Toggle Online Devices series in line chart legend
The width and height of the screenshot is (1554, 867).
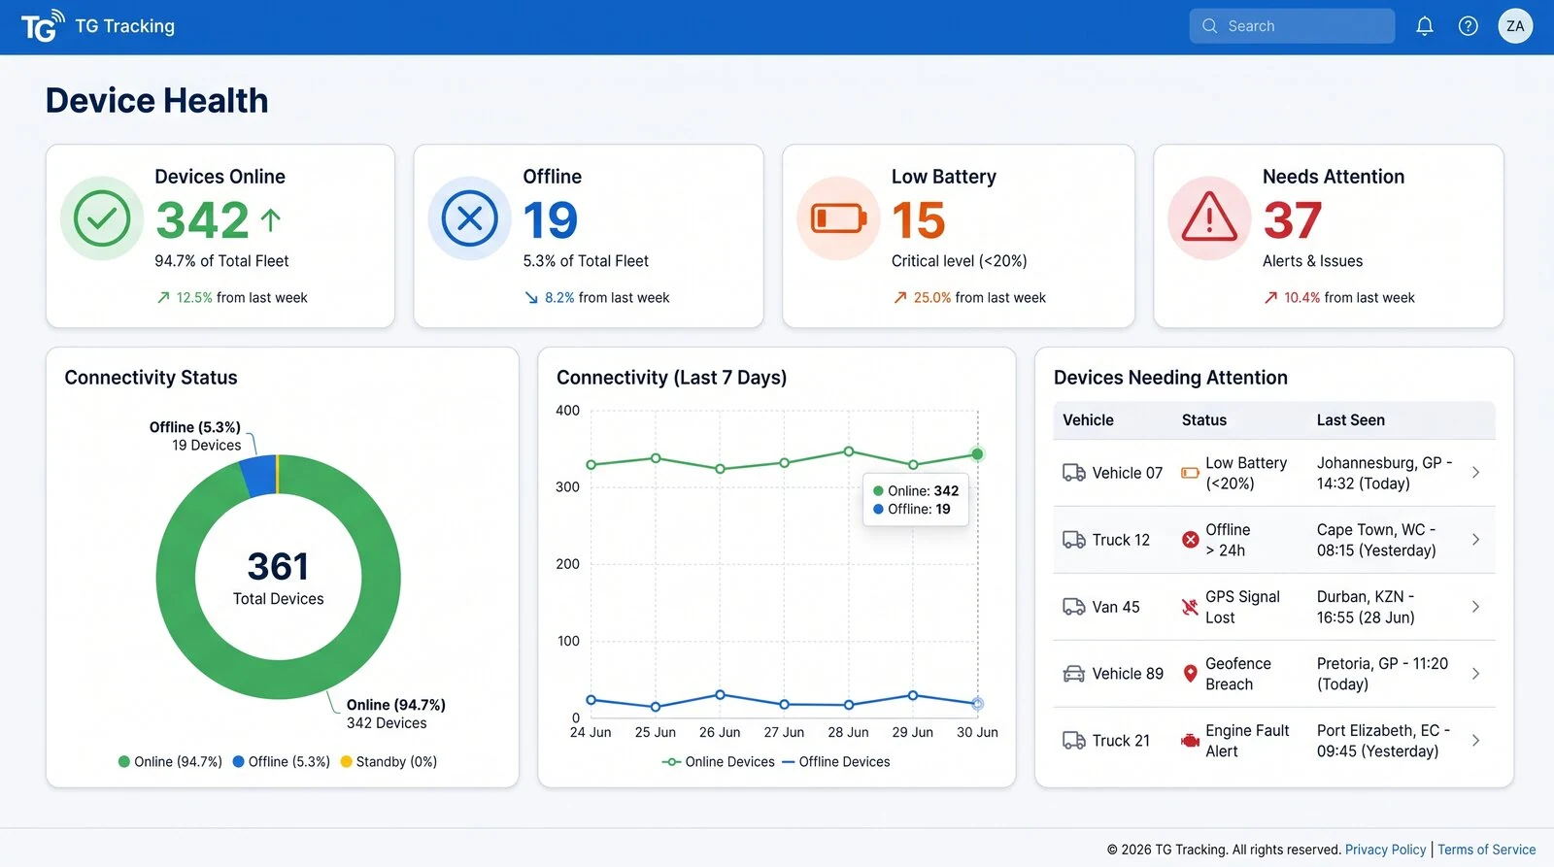click(719, 762)
